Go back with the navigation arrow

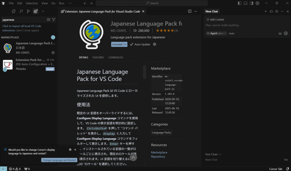coord(85,3)
